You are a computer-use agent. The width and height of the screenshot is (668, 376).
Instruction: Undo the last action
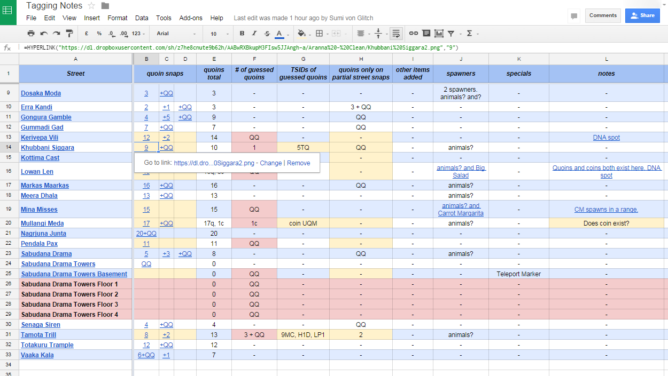click(44, 34)
